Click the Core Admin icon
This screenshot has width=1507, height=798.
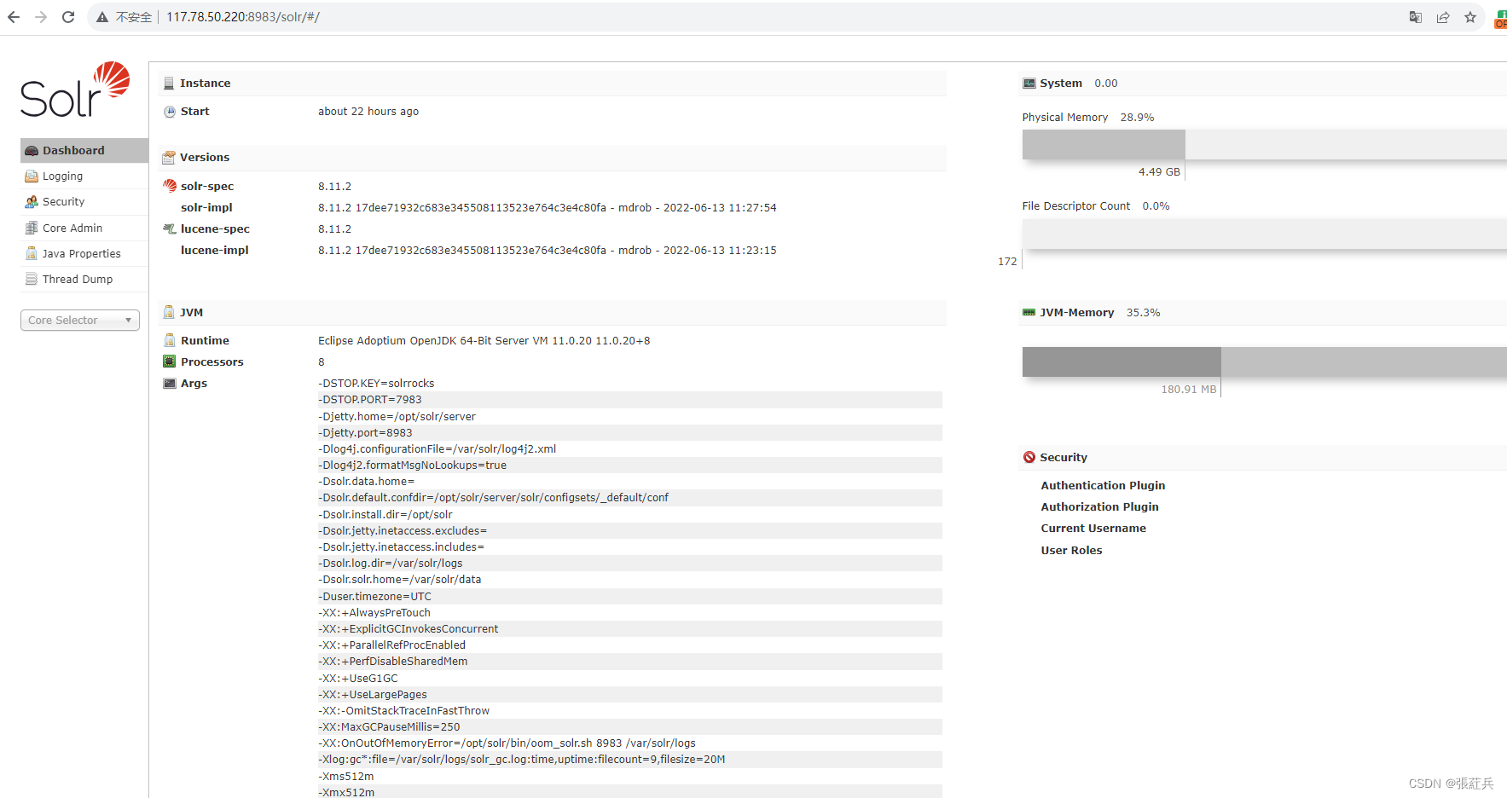32,228
